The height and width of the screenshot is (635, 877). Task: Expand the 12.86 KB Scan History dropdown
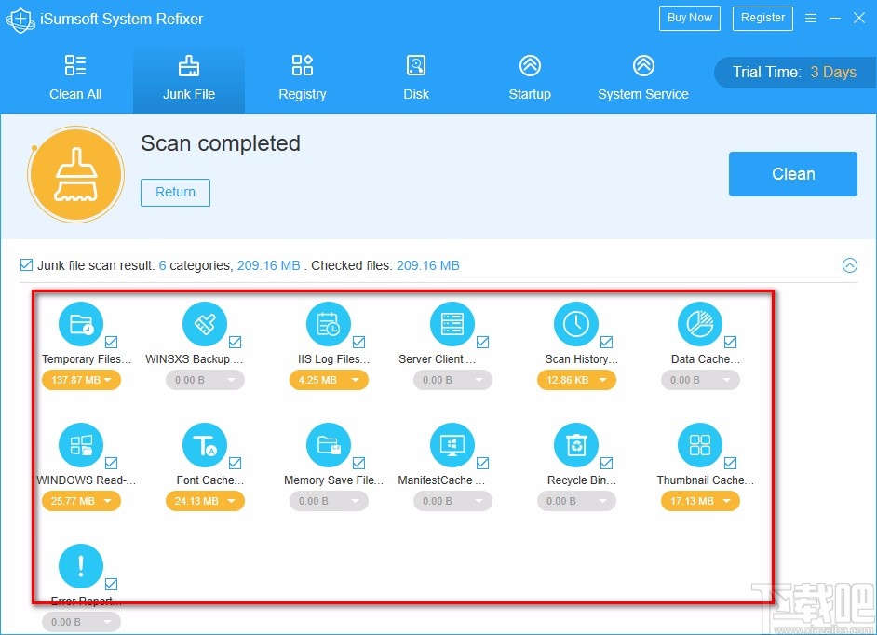pos(576,380)
